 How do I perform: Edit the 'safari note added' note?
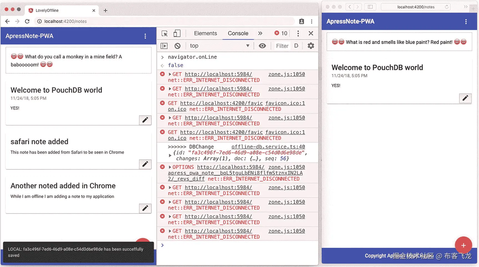[x=145, y=164]
